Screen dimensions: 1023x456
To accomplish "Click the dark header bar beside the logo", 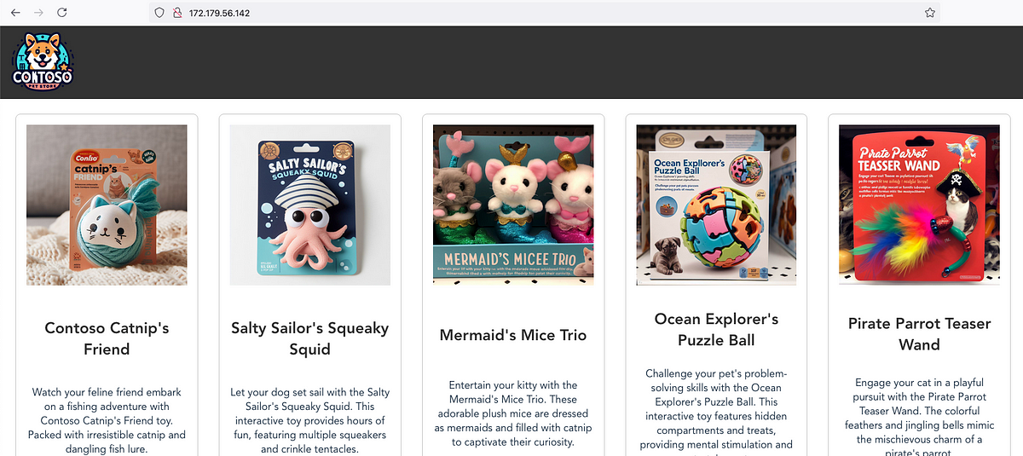I will tap(546, 62).
